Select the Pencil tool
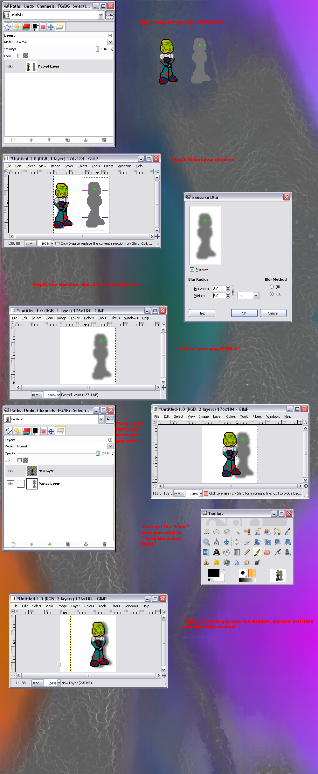Viewport: 318px width, 774px height. click(247, 552)
